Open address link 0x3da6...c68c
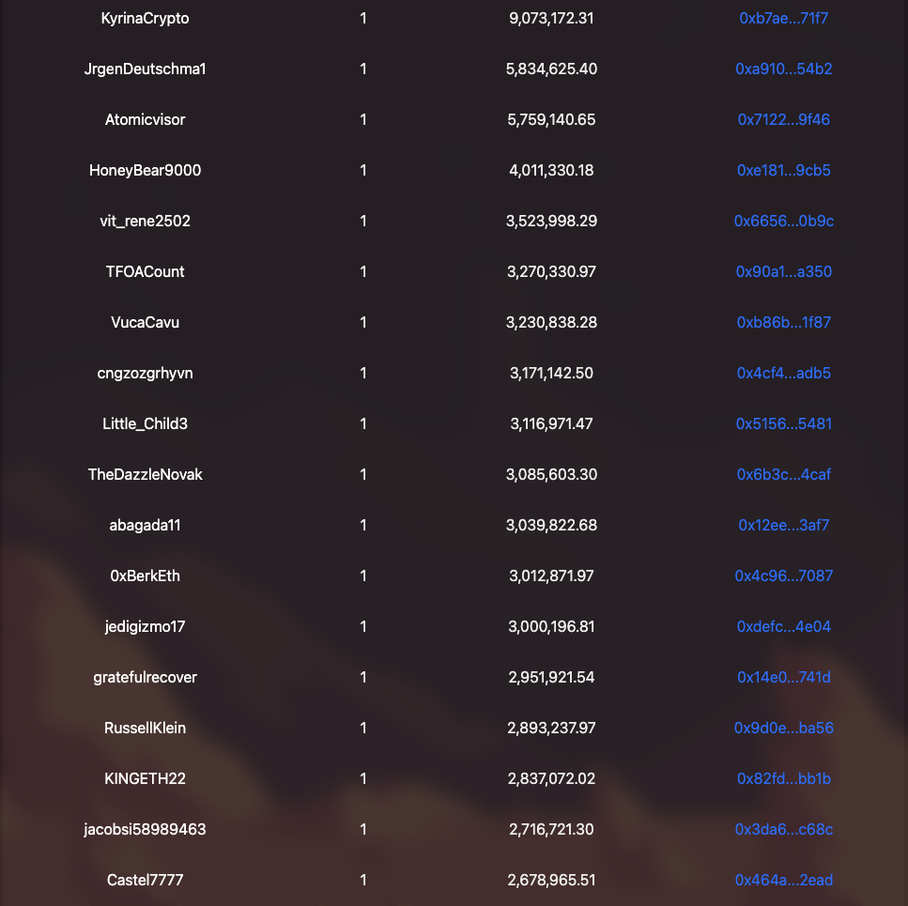The image size is (908, 906). pos(783,829)
